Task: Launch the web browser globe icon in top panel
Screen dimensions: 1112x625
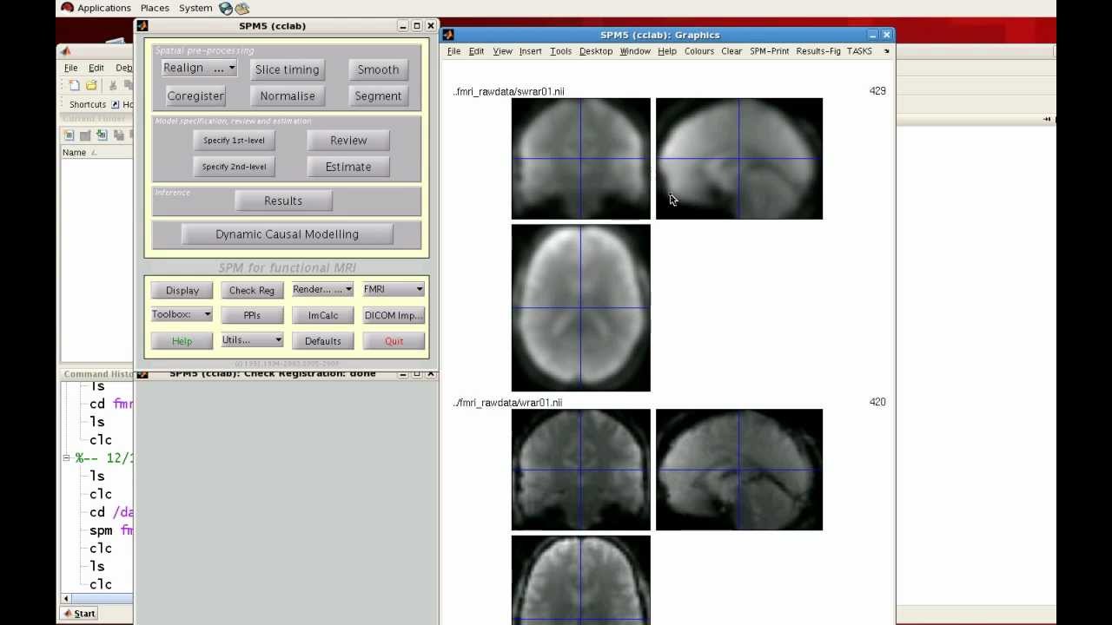Action: (226, 8)
